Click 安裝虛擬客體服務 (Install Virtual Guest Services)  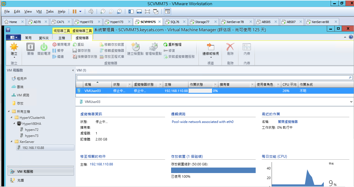tap(179, 56)
